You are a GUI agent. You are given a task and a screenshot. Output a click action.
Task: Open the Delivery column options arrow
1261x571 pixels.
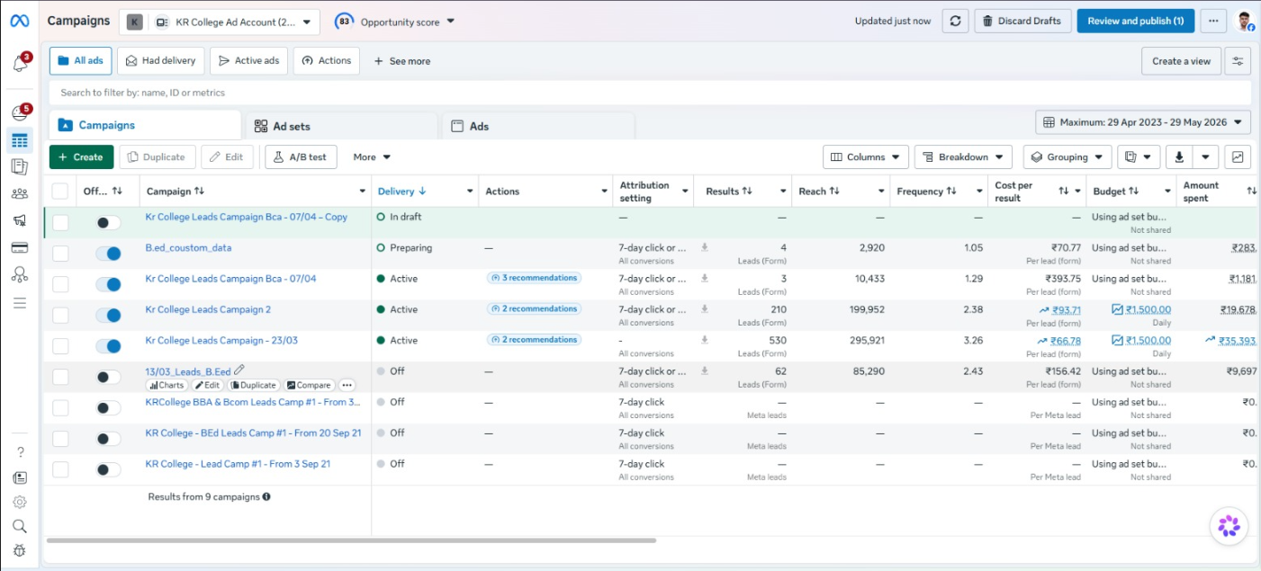470,192
